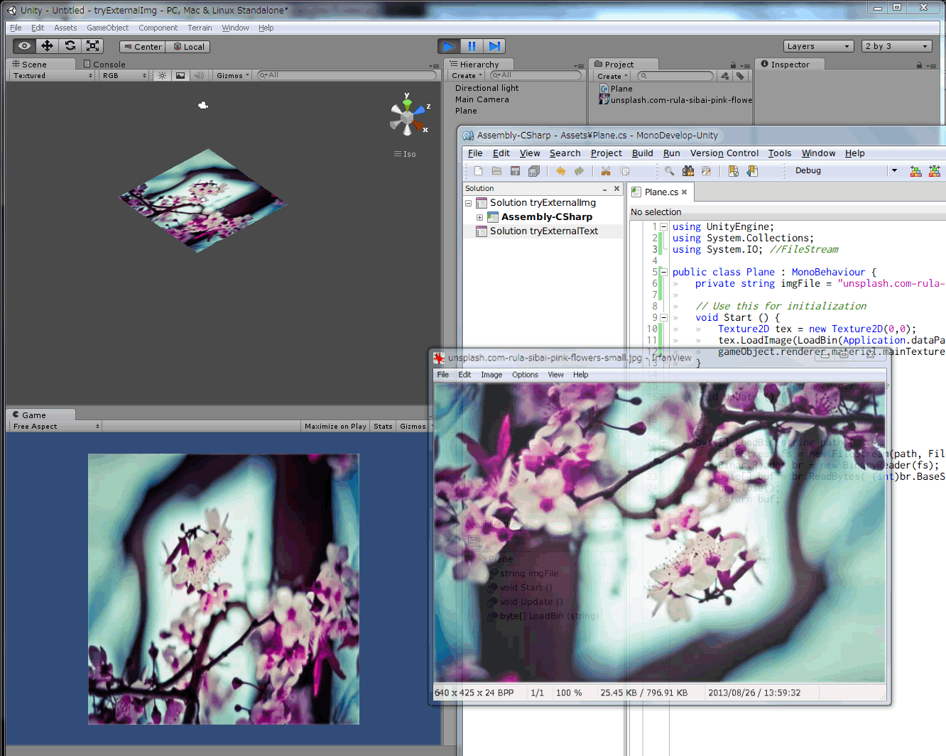The image size is (946, 756).
Task: Select the Unity hand/view tool
Action: pyautogui.click(x=24, y=46)
